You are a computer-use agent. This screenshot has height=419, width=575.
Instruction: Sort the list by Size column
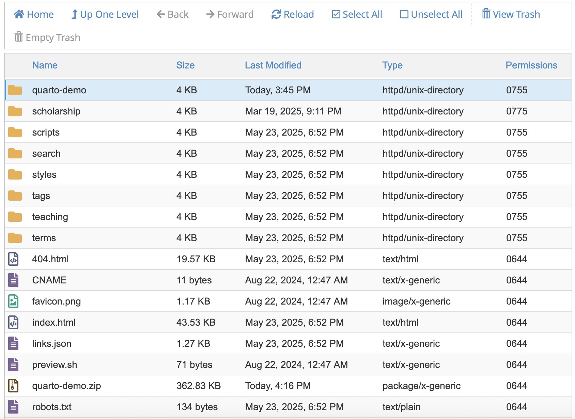pos(185,65)
